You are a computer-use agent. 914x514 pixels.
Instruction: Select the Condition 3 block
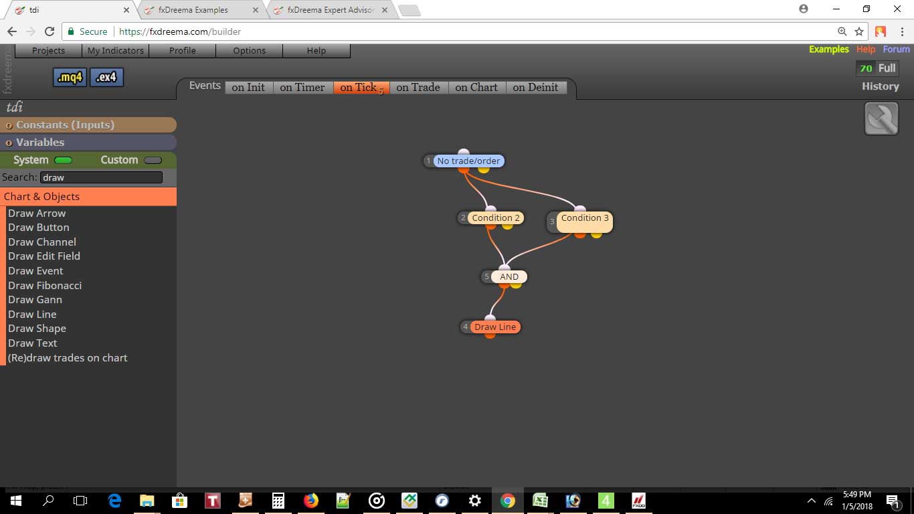tap(585, 222)
